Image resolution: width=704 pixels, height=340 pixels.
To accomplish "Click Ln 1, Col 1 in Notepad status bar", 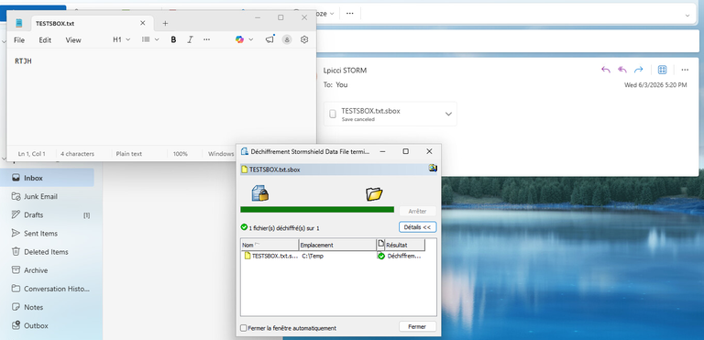I will pos(31,154).
